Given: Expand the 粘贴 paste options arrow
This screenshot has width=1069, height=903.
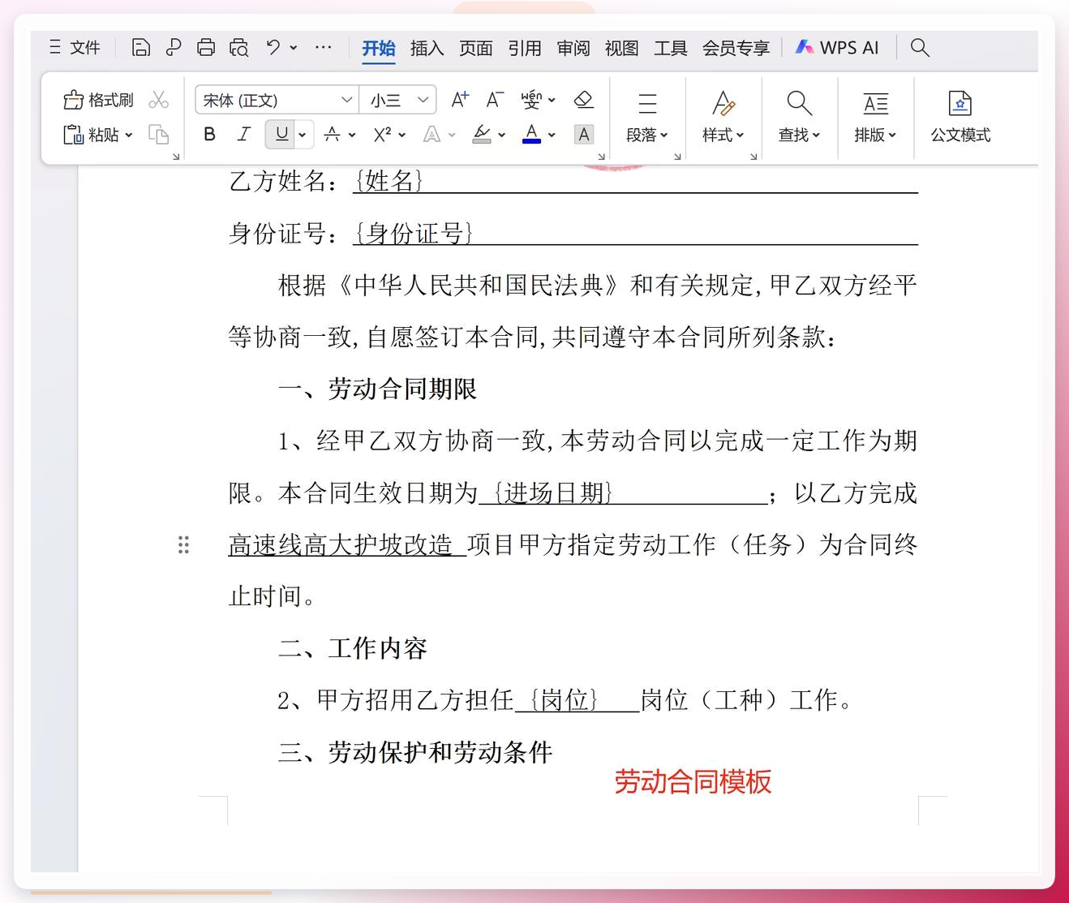Looking at the screenshot, I should [x=128, y=135].
